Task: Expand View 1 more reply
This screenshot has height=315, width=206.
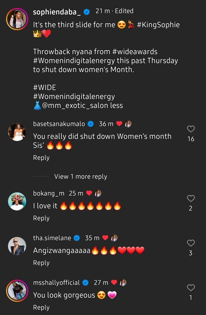Action: [x=81, y=177]
